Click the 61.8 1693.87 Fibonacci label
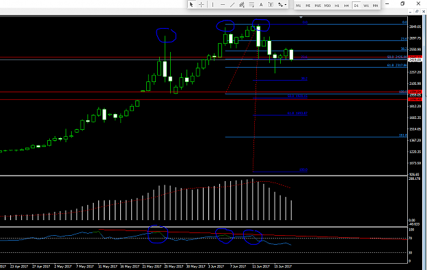The height and width of the screenshot is (270, 427). (297, 113)
